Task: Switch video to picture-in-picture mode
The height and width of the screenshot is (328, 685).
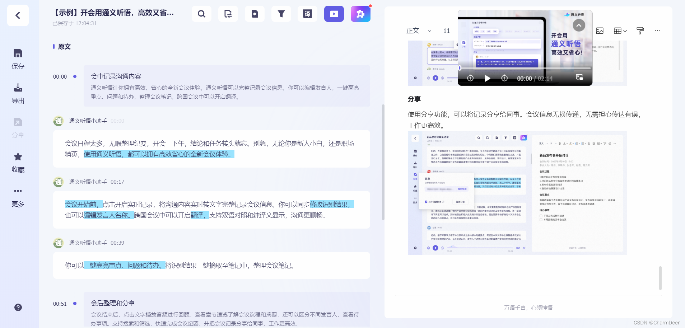Action: click(x=579, y=77)
